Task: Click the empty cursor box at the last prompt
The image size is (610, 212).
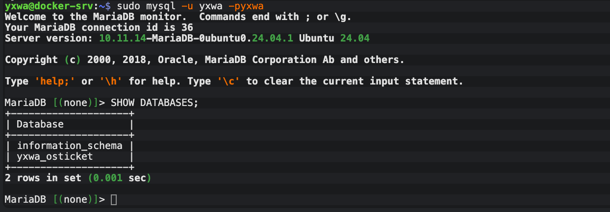Action: click(x=114, y=200)
